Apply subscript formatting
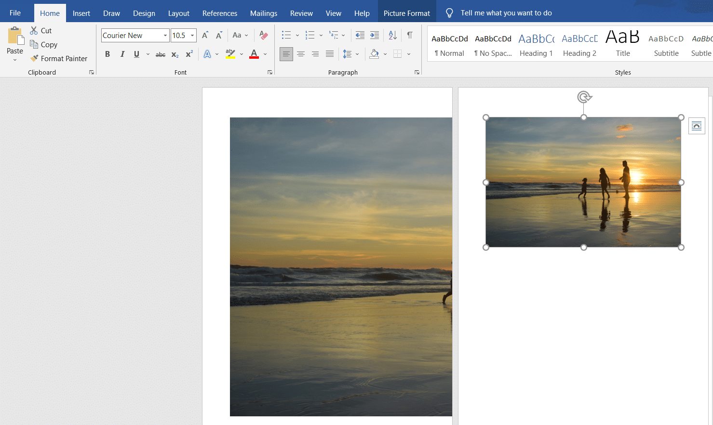Image resolution: width=713 pixels, height=425 pixels. click(x=175, y=54)
